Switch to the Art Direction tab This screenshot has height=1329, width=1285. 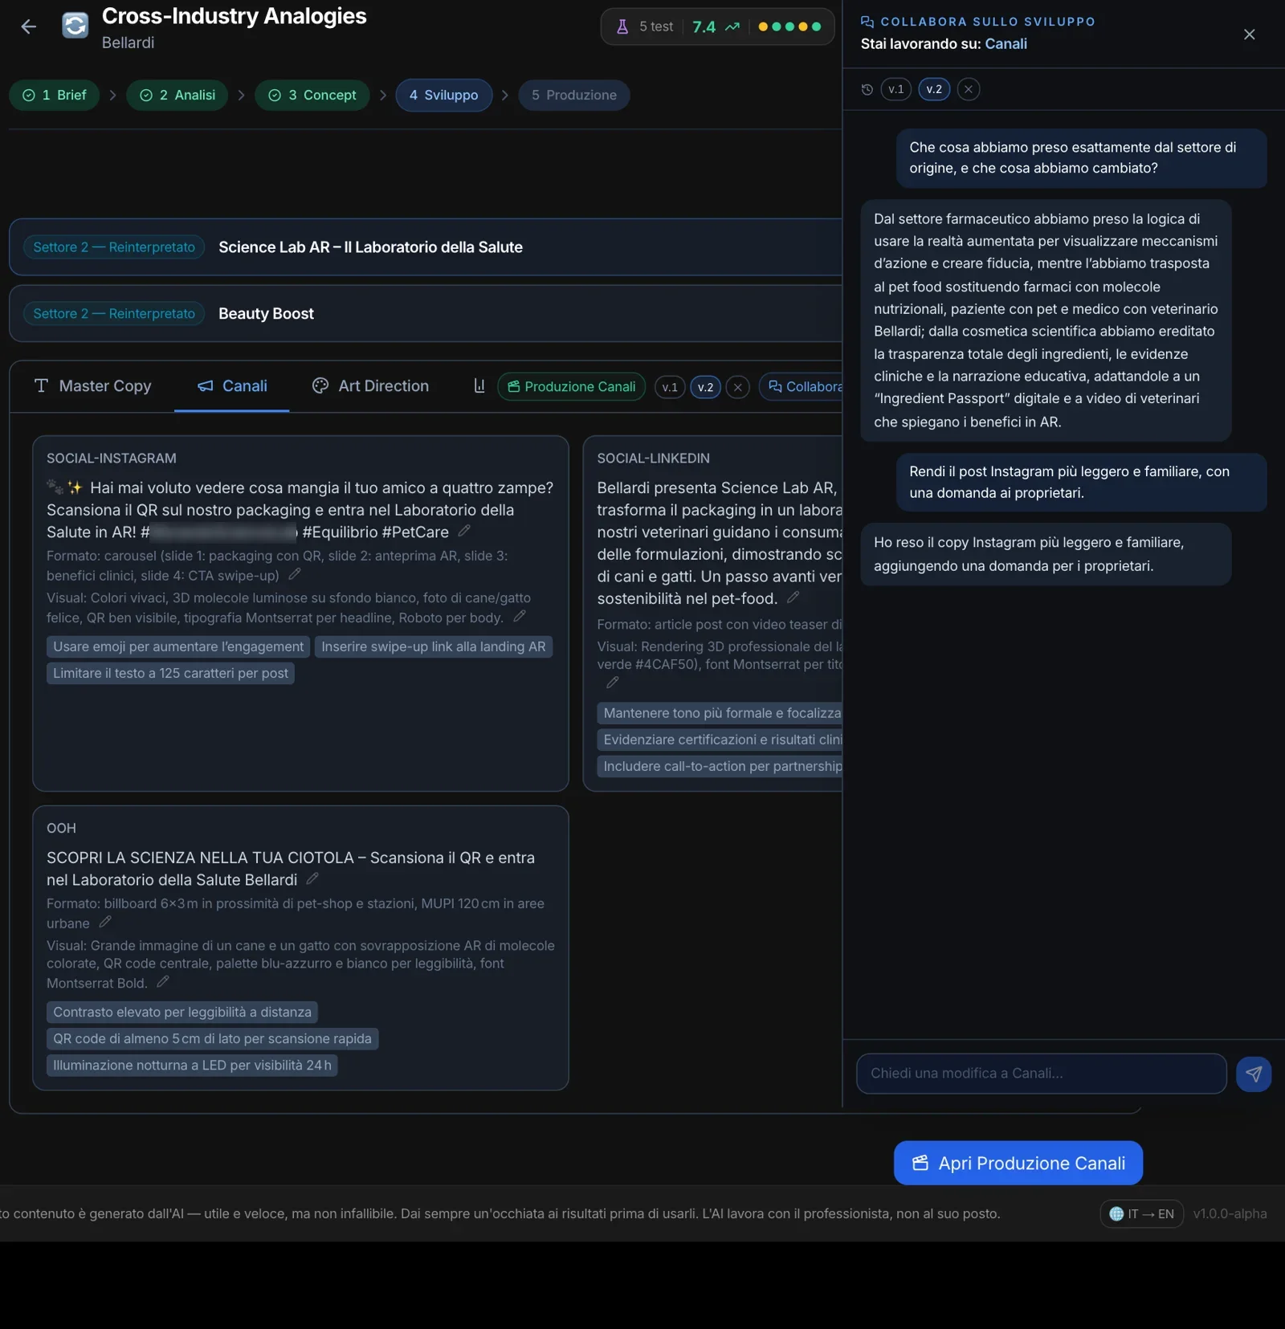point(370,386)
